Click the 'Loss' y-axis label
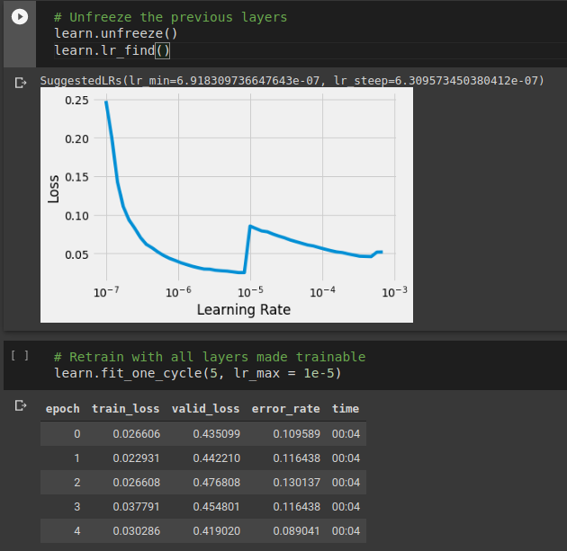 click(x=54, y=189)
